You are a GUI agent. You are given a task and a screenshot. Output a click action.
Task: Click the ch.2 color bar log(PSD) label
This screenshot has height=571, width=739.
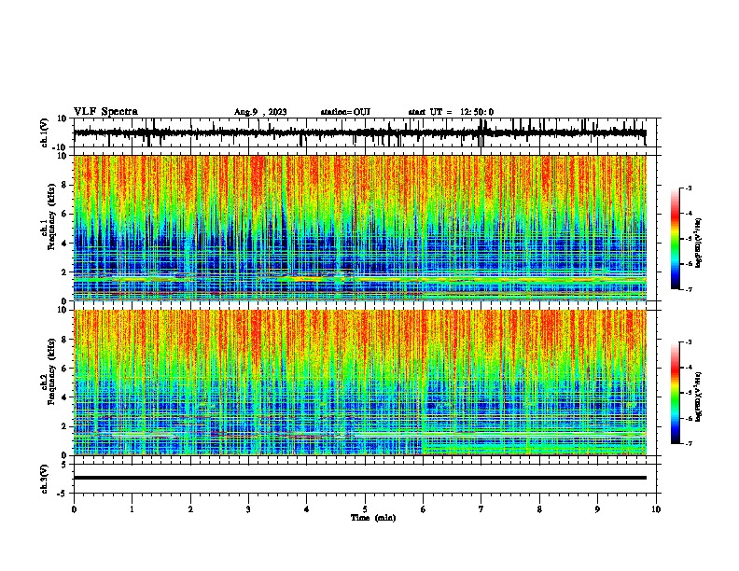698,397
